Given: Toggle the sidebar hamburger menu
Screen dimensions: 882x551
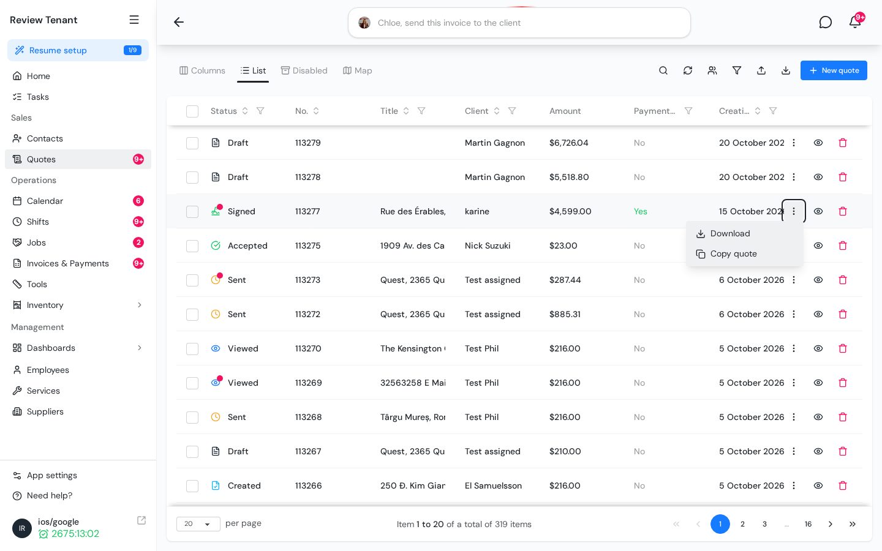Looking at the screenshot, I should [134, 20].
